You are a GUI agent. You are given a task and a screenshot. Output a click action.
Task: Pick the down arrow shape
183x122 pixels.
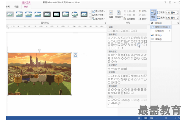119,55
